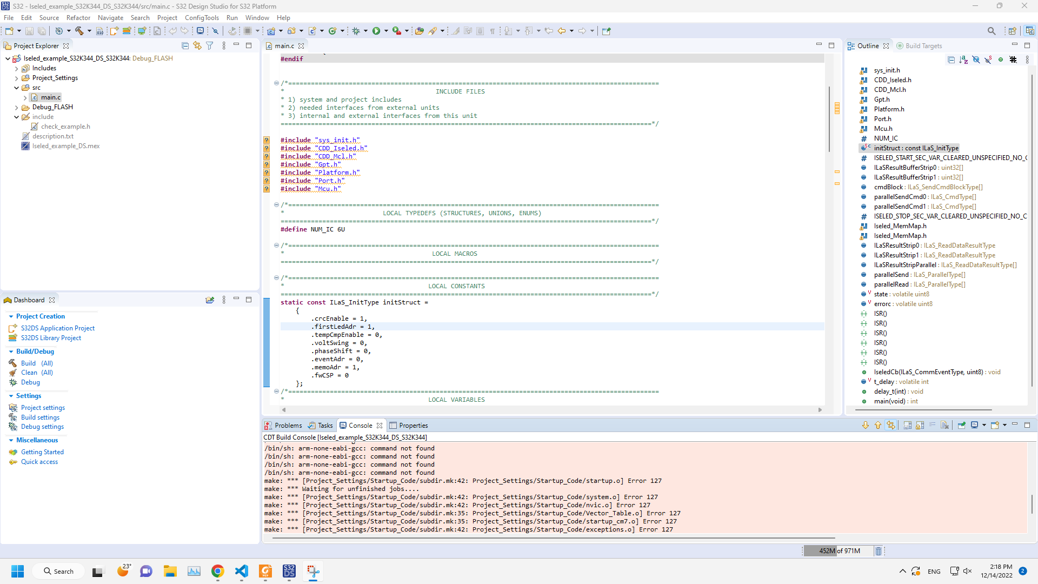Click Clear Console icon in console toolbar
Viewport: 1038px width, 584px height.
[x=944, y=426]
